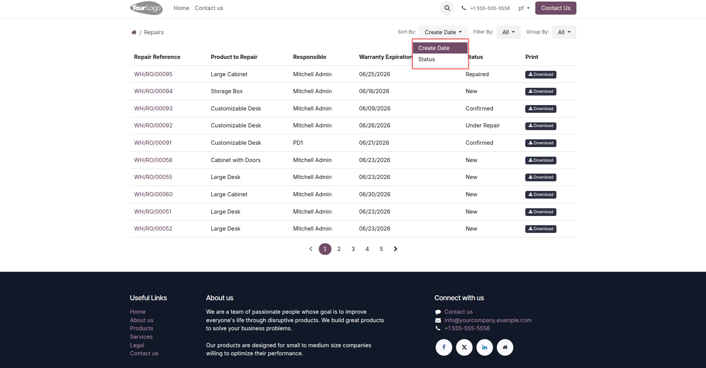This screenshot has height=368, width=706.
Task: Download report for WH/RO/00051
Action: pos(541,212)
